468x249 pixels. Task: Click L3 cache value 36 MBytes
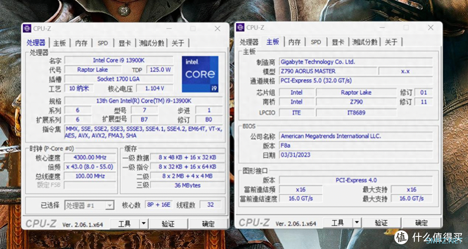pyautogui.click(x=188, y=185)
